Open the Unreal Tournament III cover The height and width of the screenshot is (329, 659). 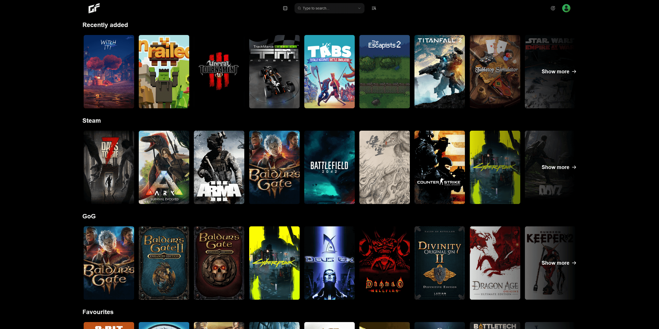click(219, 72)
